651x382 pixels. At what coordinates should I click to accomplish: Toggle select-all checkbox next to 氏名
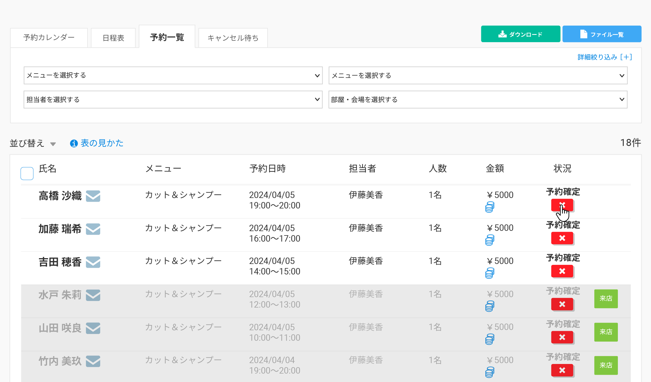pos(27,174)
